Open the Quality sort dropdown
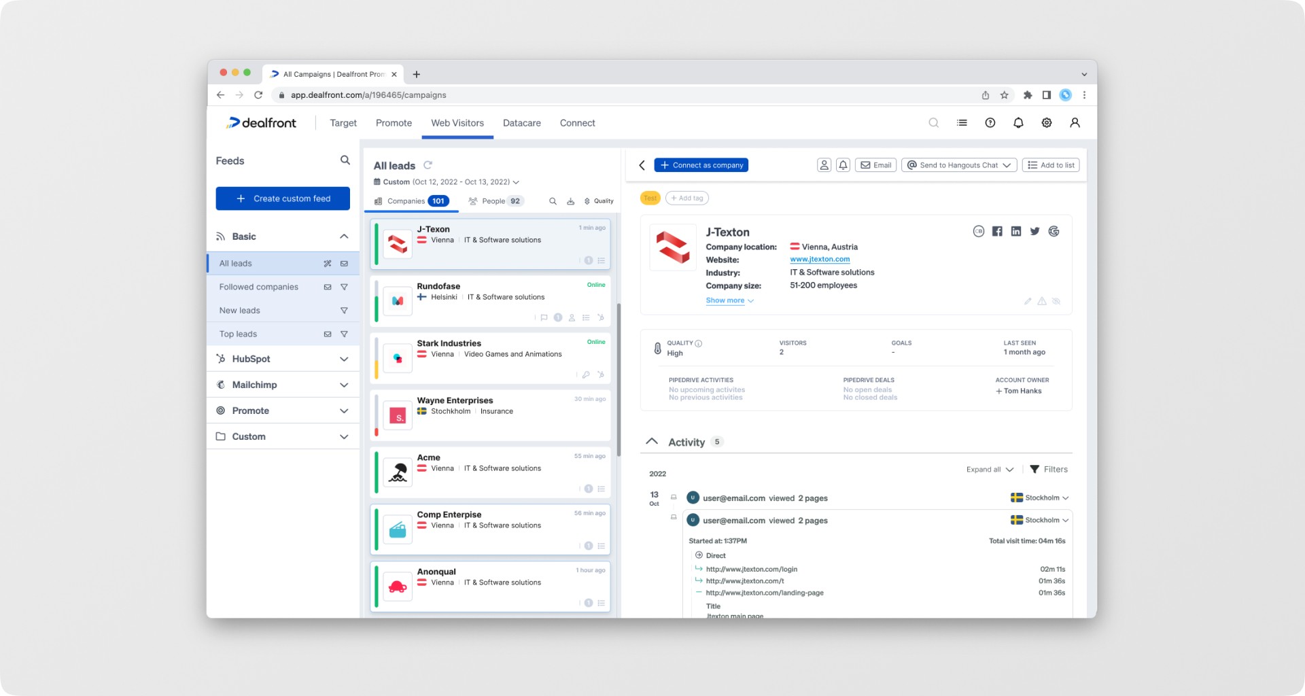The width and height of the screenshot is (1305, 696). (599, 201)
